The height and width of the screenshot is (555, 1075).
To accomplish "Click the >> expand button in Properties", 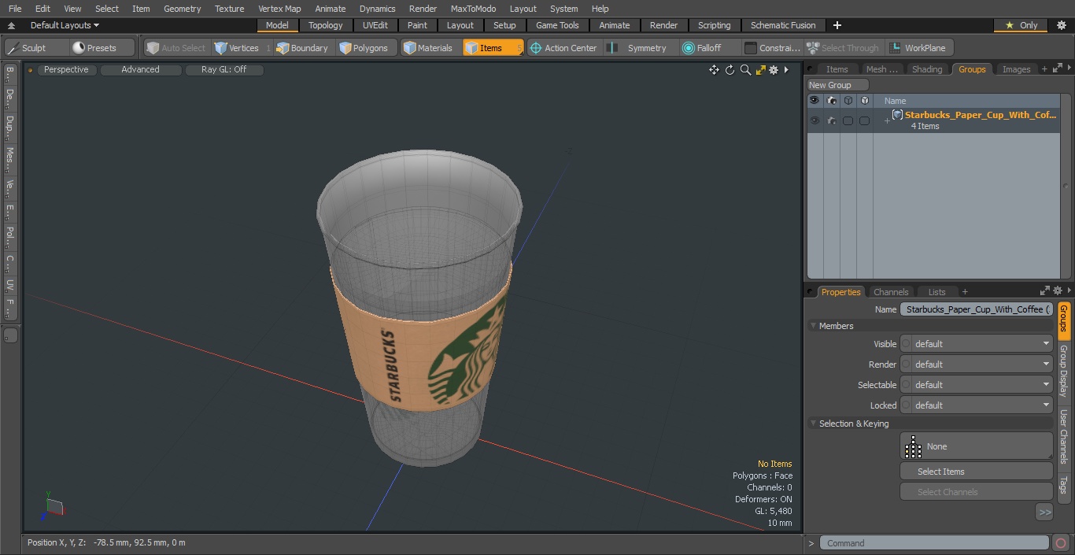I will (x=1044, y=512).
